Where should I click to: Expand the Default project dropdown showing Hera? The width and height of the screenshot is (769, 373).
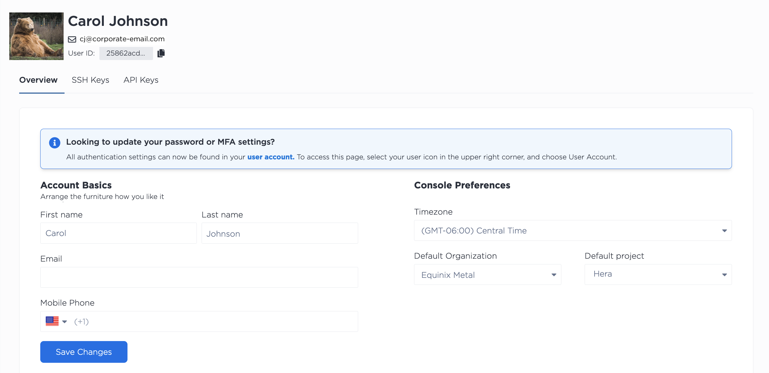(658, 275)
